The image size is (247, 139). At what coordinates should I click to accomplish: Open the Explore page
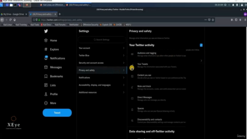(51, 49)
